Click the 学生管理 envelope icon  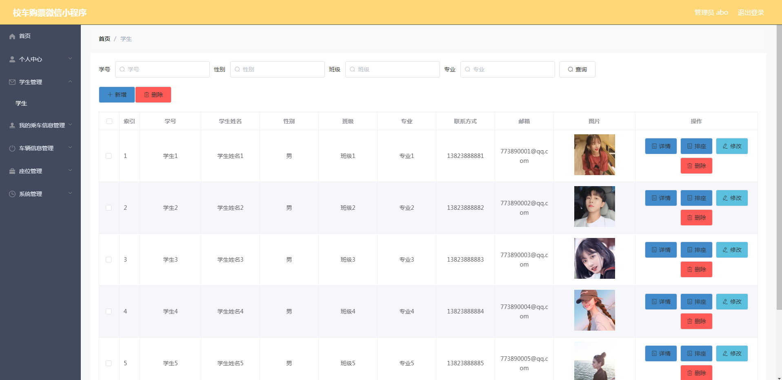pyautogui.click(x=12, y=82)
